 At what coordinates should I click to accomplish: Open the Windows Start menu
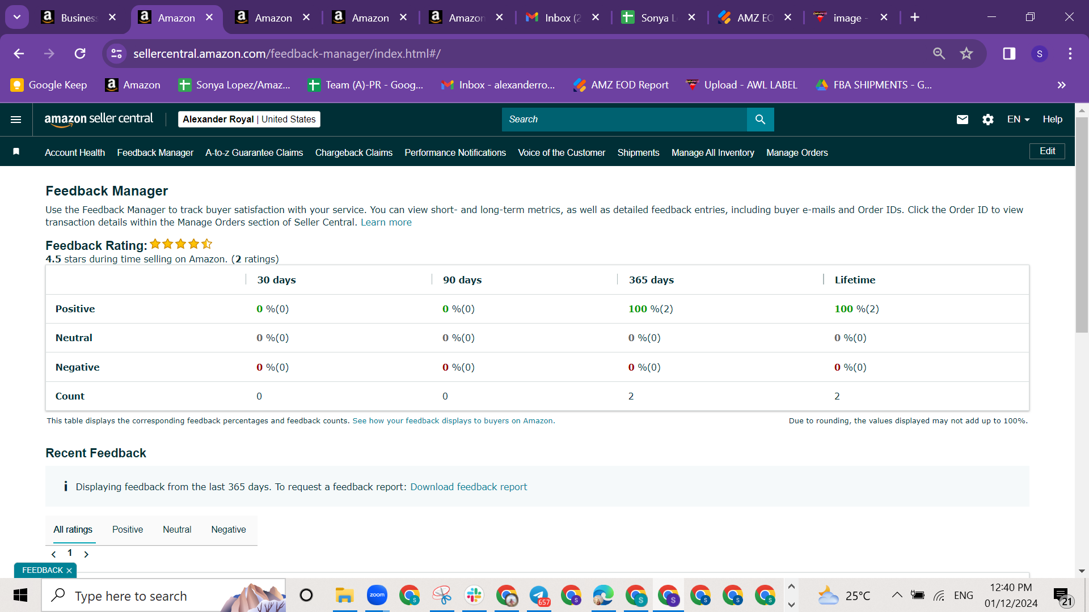click(20, 596)
